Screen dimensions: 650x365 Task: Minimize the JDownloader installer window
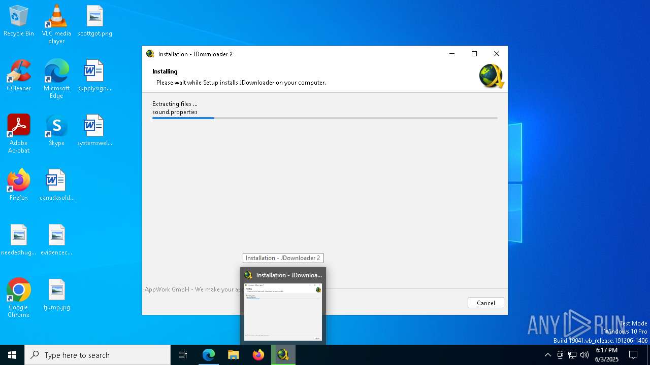tap(452, 54)
